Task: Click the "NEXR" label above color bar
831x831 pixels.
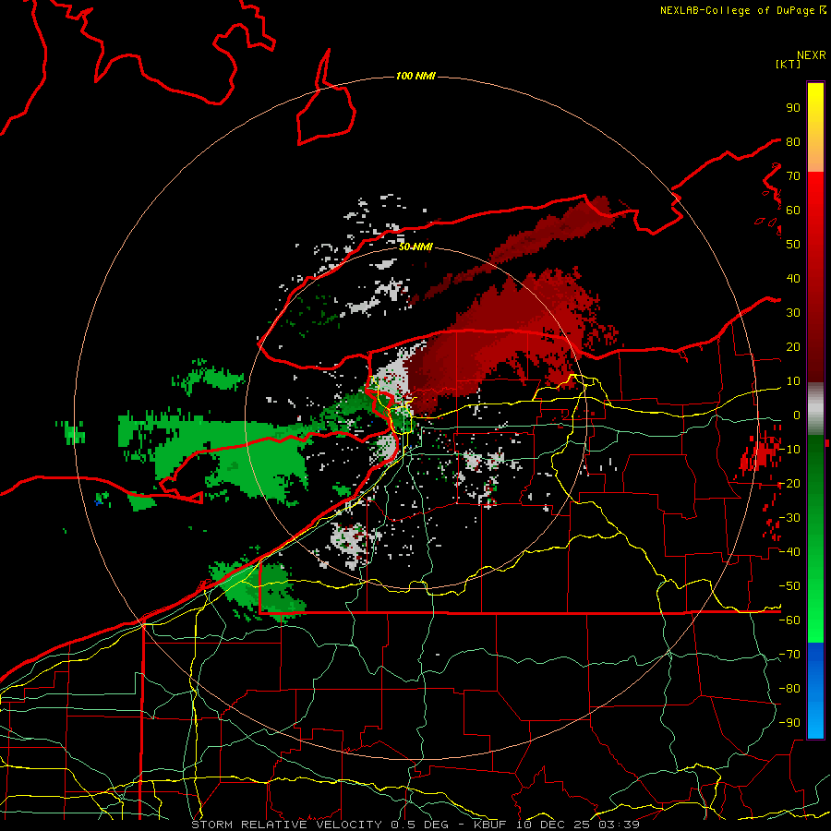Action: 811,55
